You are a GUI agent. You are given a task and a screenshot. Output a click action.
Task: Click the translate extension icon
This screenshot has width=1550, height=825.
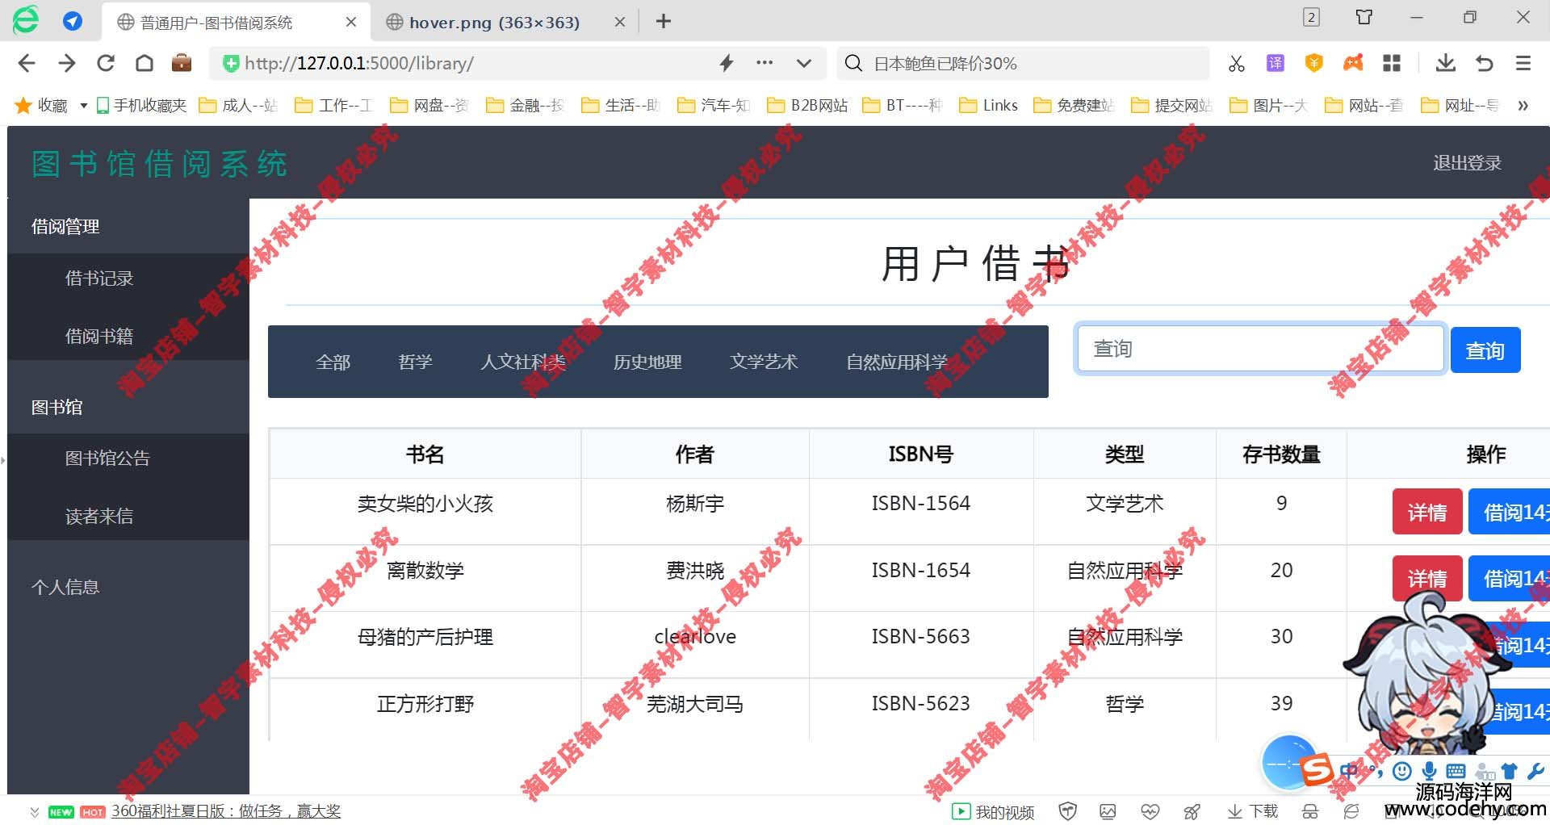[x=1275, y=63]
